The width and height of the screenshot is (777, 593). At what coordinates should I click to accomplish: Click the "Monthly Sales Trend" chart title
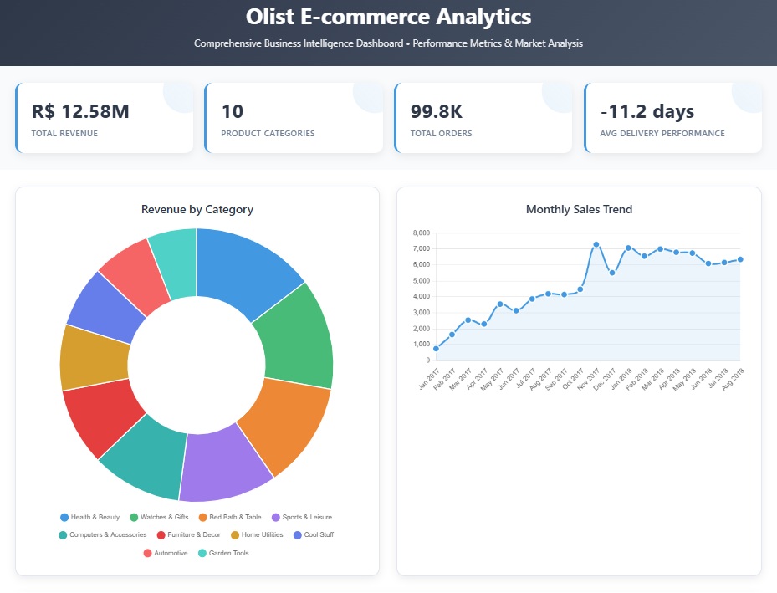(x=579, y=210)
